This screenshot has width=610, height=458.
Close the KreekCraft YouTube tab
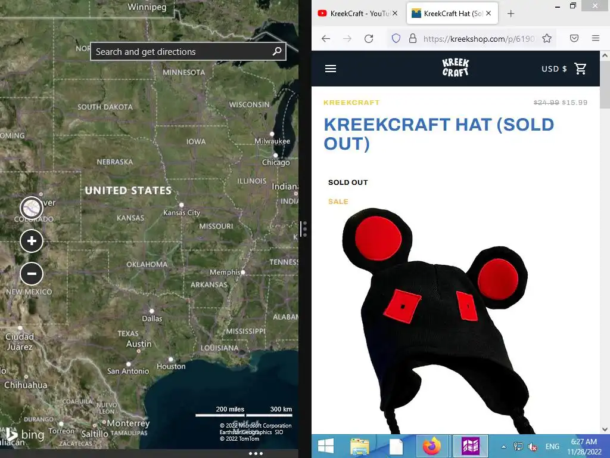point(395,13)
